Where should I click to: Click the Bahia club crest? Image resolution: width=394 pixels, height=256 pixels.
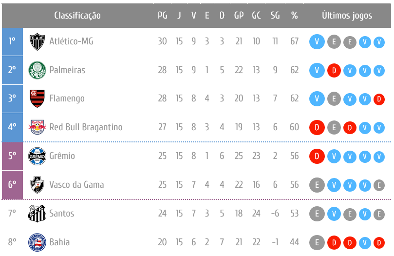tap(37, 242)
